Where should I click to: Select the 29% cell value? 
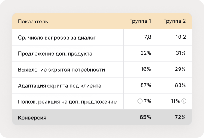[180, 69]
